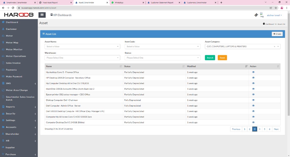Image resolution: width=290 pixels, height=157 pixels.
Task: Sort table by Action column arrows
Action: click(x=278, y=66)
